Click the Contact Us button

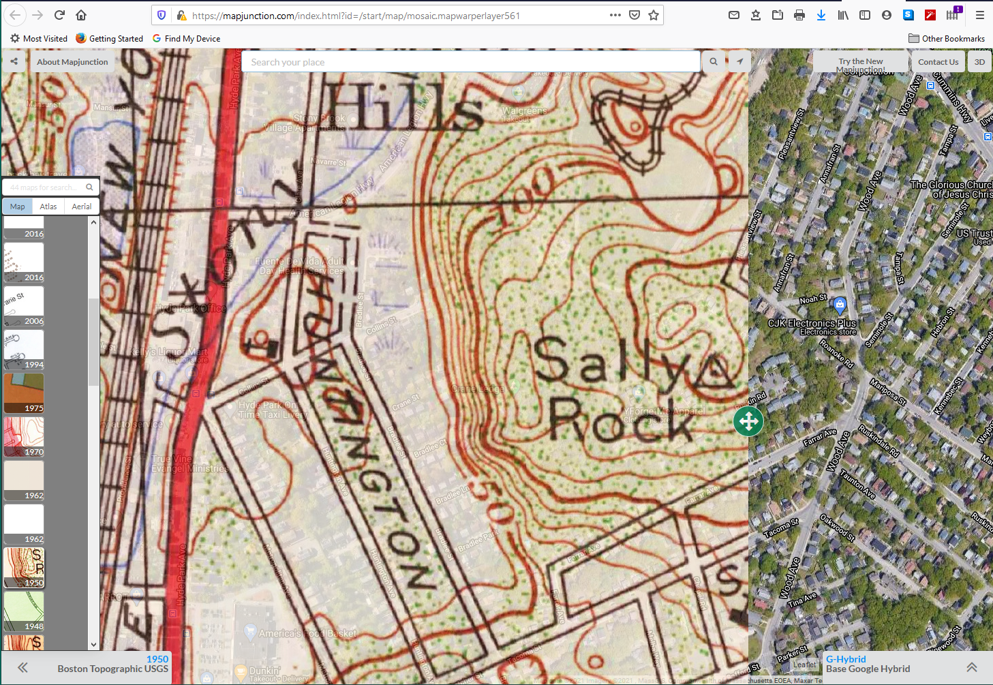[x=938, y=61]
